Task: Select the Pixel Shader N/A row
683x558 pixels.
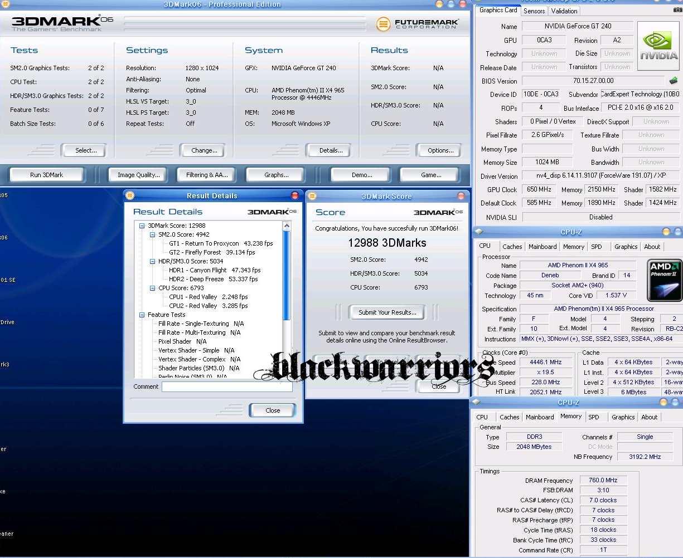Action: [182, 341]
